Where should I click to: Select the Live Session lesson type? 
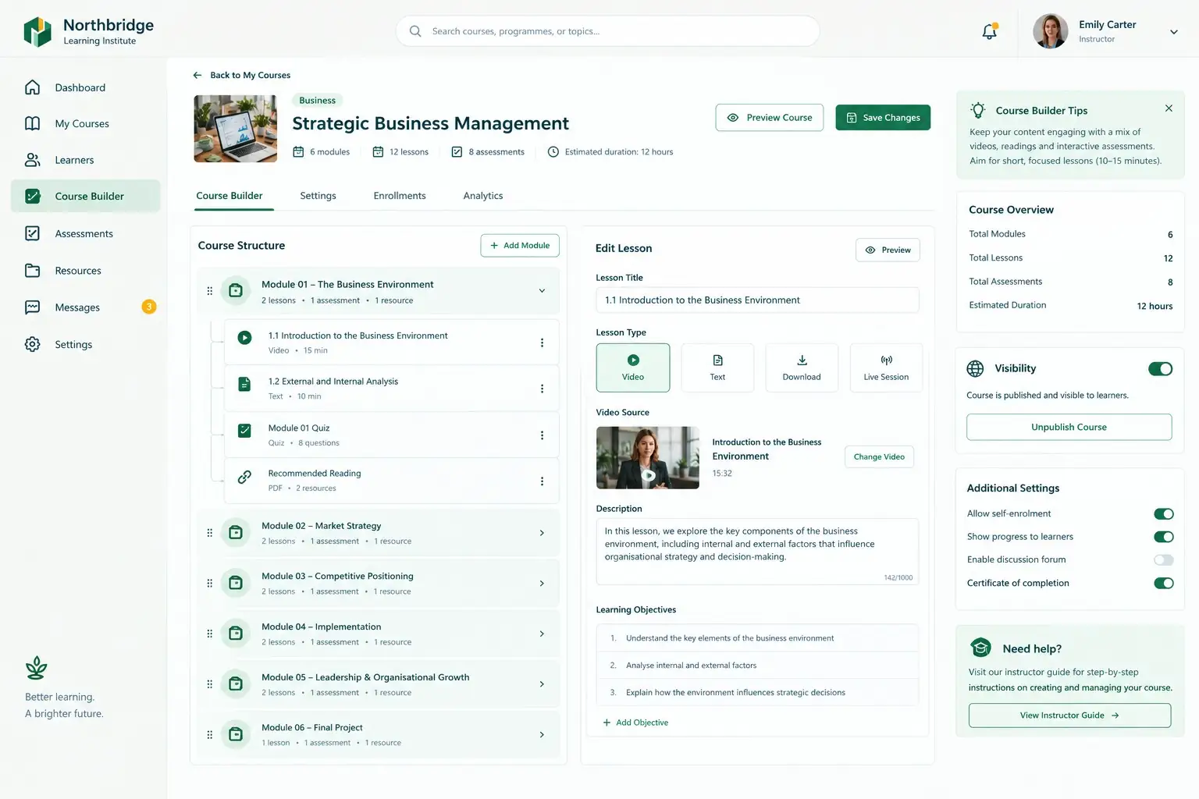886,368
